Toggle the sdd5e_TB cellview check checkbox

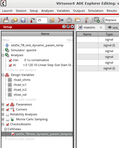13,134
